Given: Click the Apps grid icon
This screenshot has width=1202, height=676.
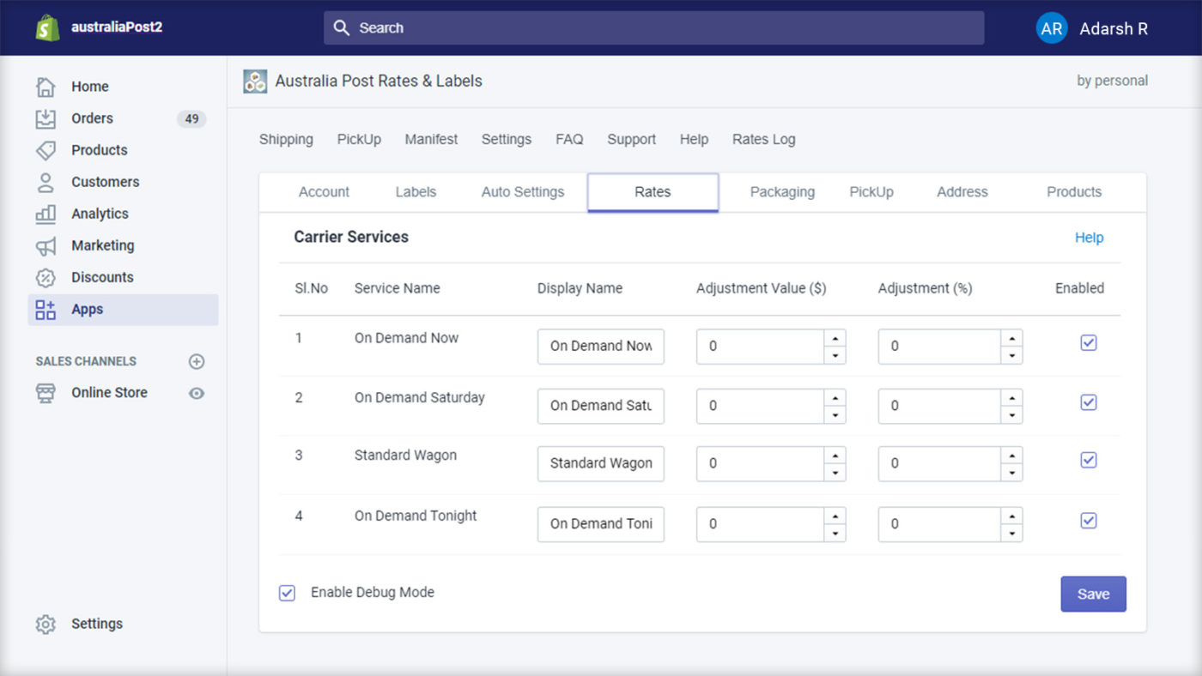Looking at the screenshot, I should pos(46,309).
